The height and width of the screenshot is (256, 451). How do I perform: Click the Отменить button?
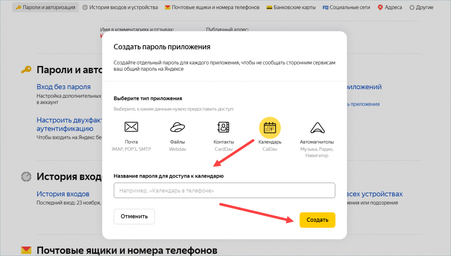click(x=134, y=216)
